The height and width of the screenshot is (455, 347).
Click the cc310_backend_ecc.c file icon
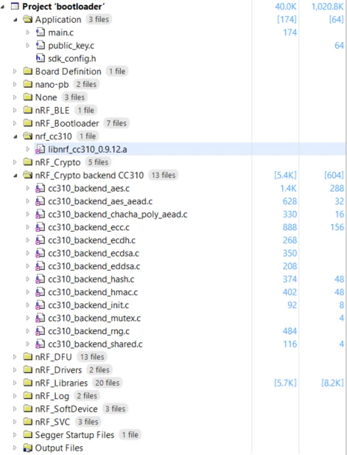click(40, 227)
